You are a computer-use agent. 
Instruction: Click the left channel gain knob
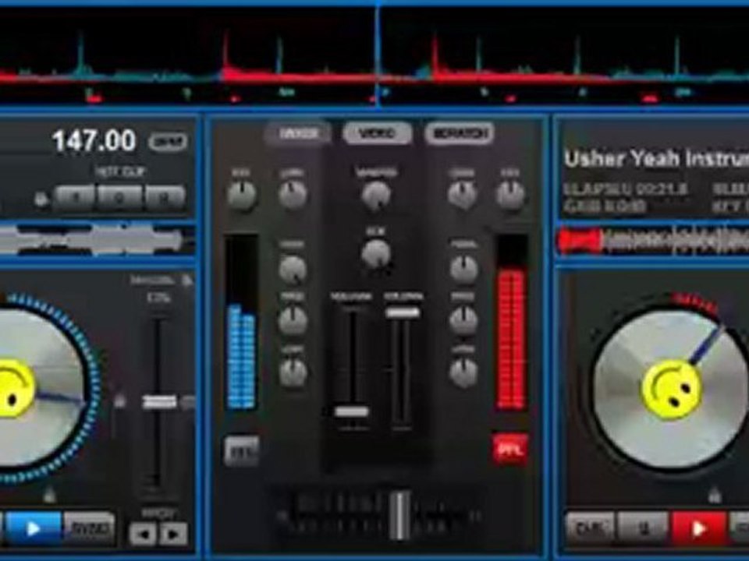click(x=293, y=195)
